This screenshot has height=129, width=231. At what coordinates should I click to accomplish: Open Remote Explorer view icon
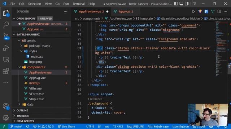tap(6, 59)
